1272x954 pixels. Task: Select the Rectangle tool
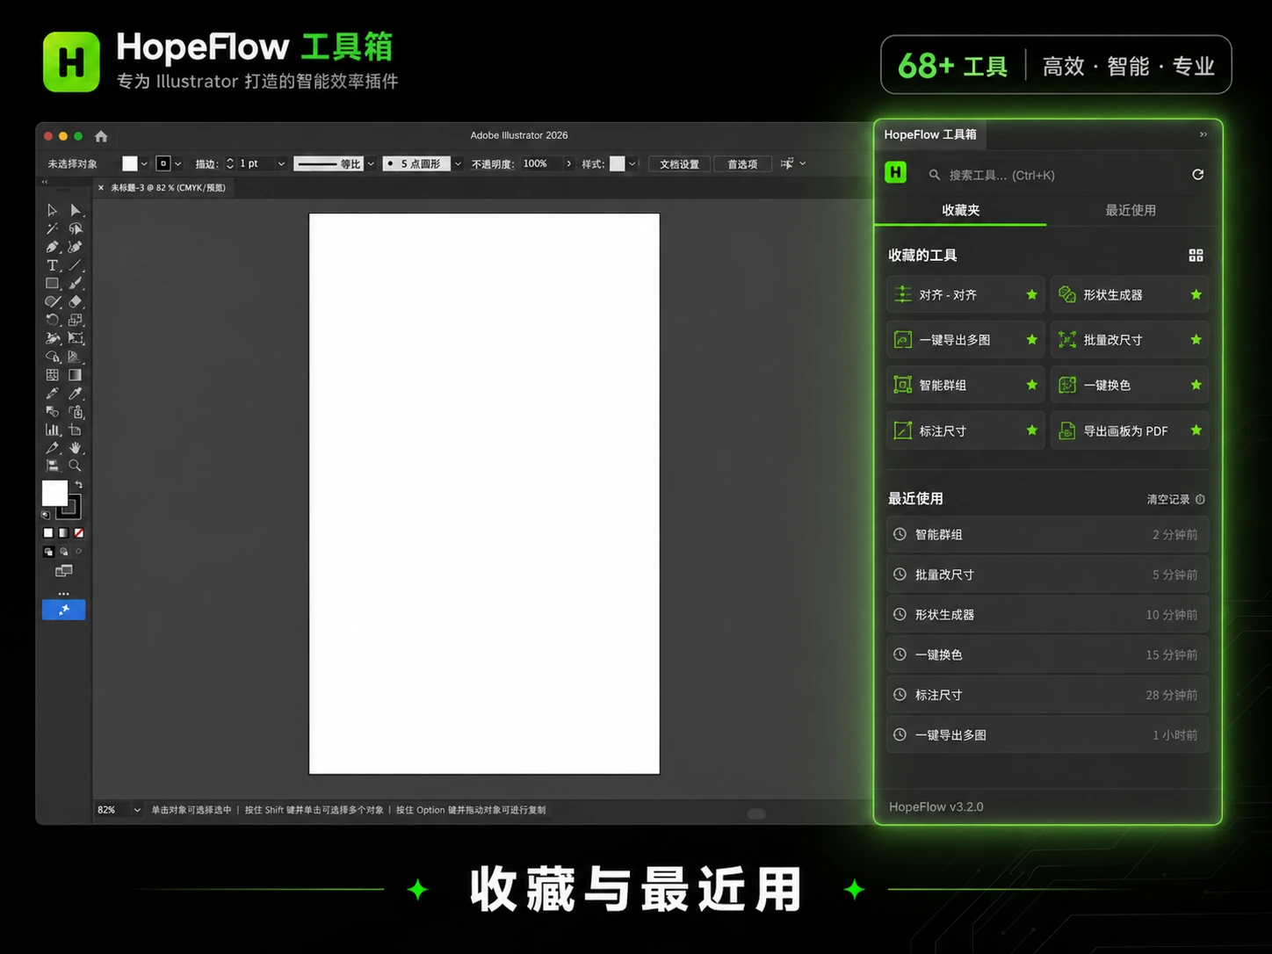pyautogui.click(x=52, y=284)
